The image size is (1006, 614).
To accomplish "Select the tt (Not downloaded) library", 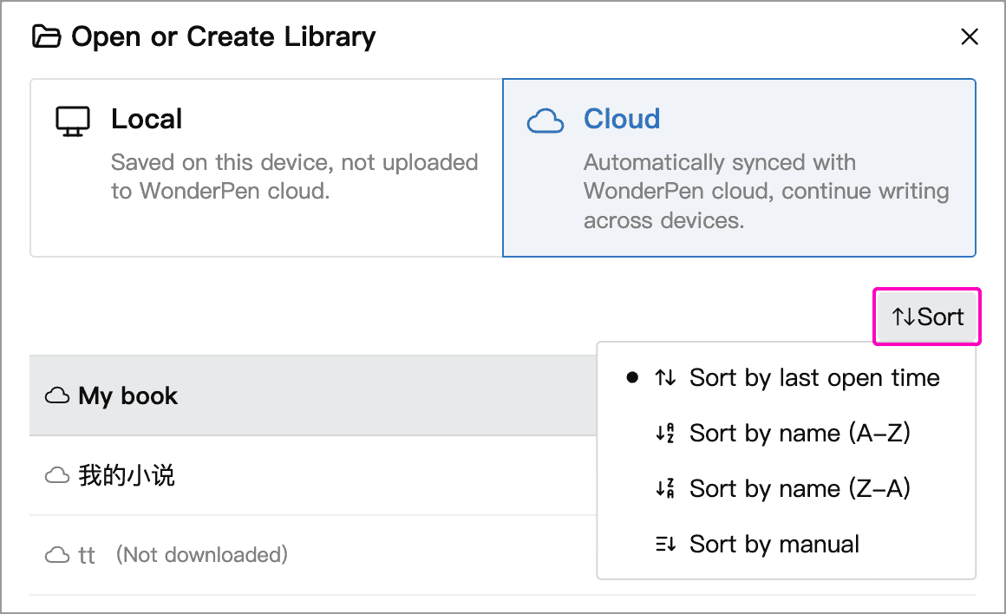I will [313, 555].
